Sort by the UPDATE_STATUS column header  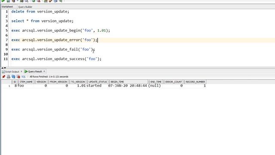[x=98, y=82]
